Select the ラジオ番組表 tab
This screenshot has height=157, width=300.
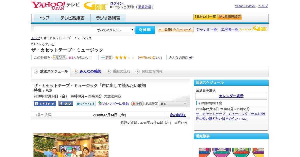click(108, 18)
